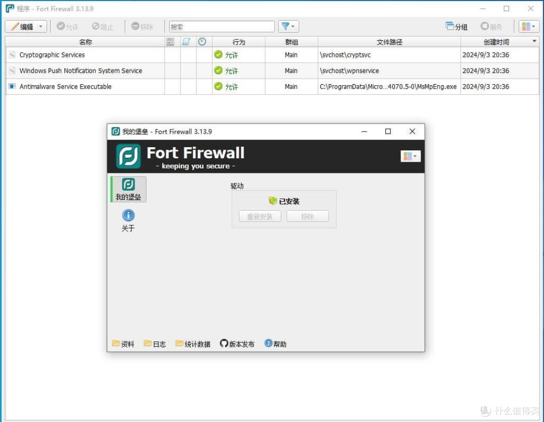This screenshot has width=544, height=422.
Task: Open the 日志 logs folder link
Action: 154,344
